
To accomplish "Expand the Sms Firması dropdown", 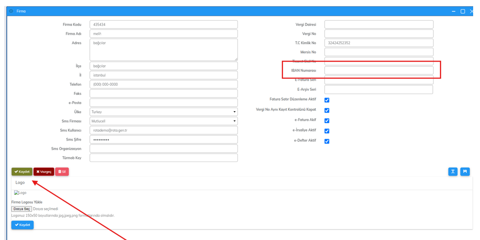I will pos(164,121).
